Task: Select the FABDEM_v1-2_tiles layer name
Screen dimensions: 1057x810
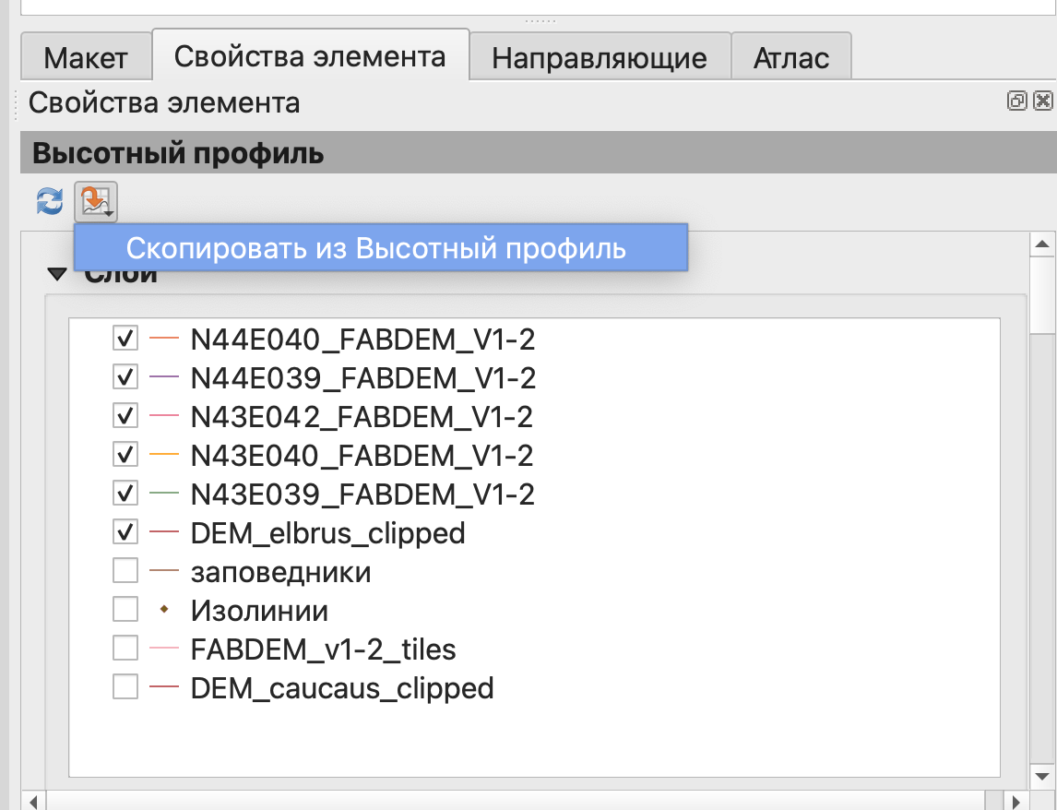Action: pyautogui.click(x=323, y=649)
